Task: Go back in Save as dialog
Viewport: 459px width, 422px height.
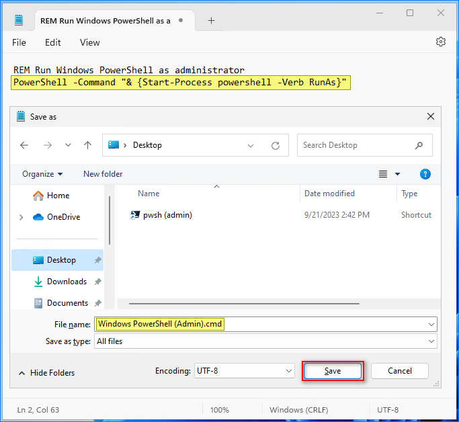Action: point(24,145)
